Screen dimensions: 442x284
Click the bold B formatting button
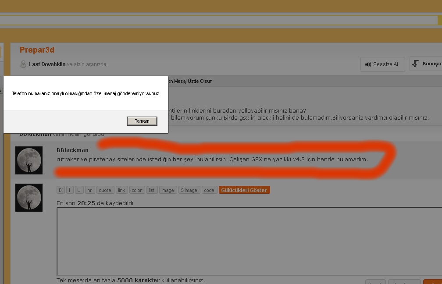coord(61,190)
